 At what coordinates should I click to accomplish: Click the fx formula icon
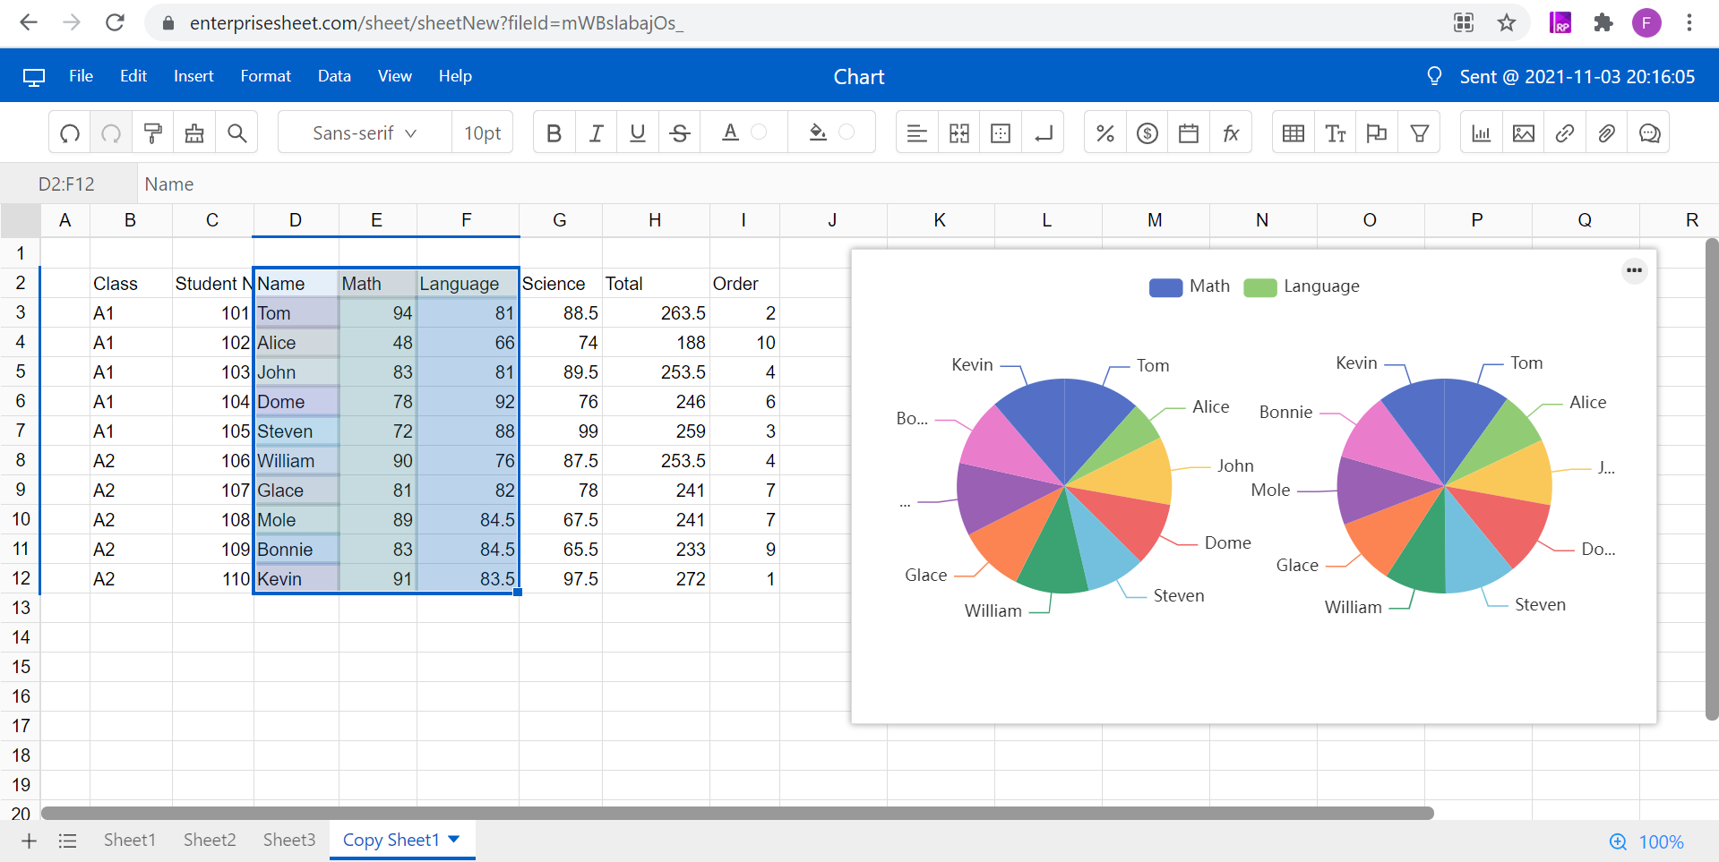pos(1231,133)
